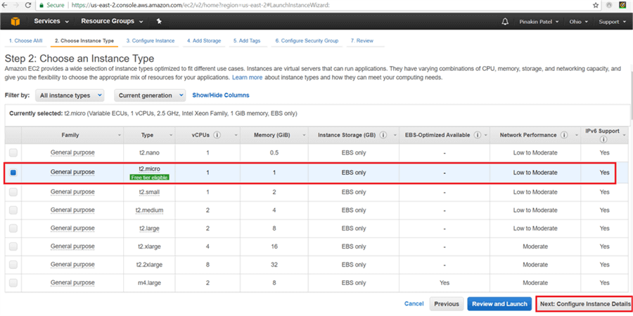Click the Previous button
This screenshot has height=316, width=633.
click(447, 304)
